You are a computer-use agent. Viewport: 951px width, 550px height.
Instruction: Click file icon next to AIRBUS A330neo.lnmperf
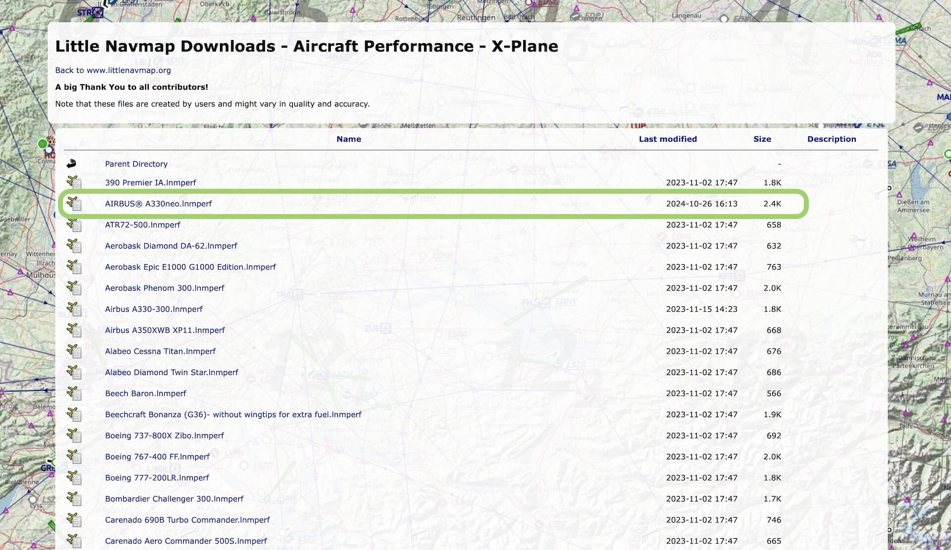click(x=74, y=204)
